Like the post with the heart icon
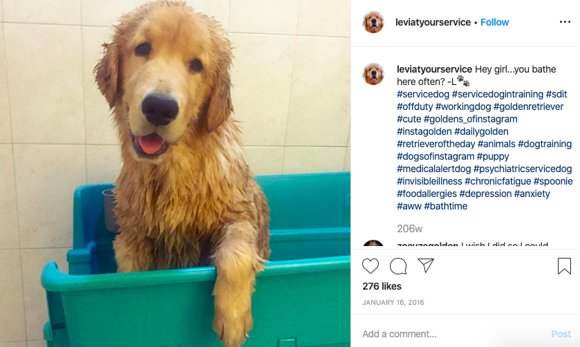The height and width of the screenshot is (347, 580). click(x=371, y=266)
